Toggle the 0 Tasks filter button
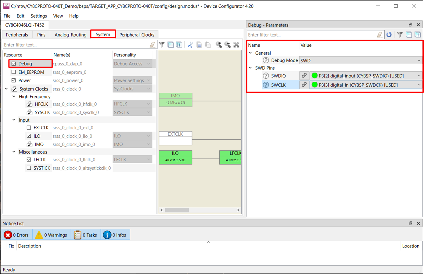The image size is (424, 274). coord(86,235)
